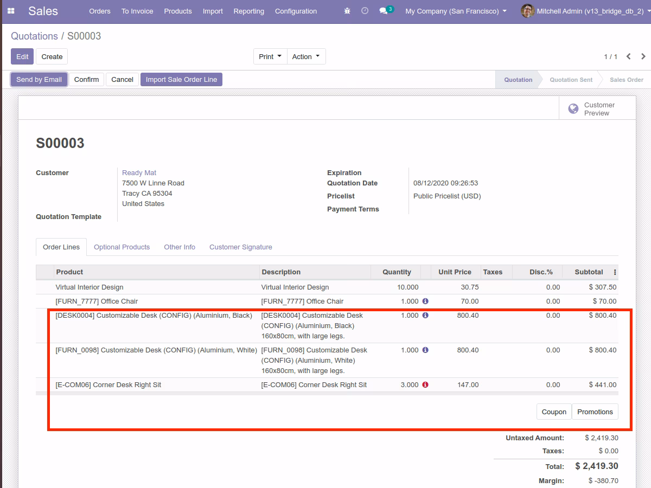
Task: Open the activities clock icon
Action: tap(365, 11)
